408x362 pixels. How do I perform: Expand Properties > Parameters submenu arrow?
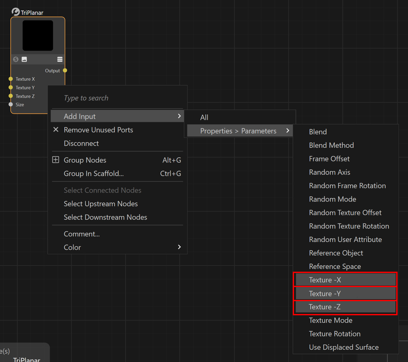(x=287, y=130)
